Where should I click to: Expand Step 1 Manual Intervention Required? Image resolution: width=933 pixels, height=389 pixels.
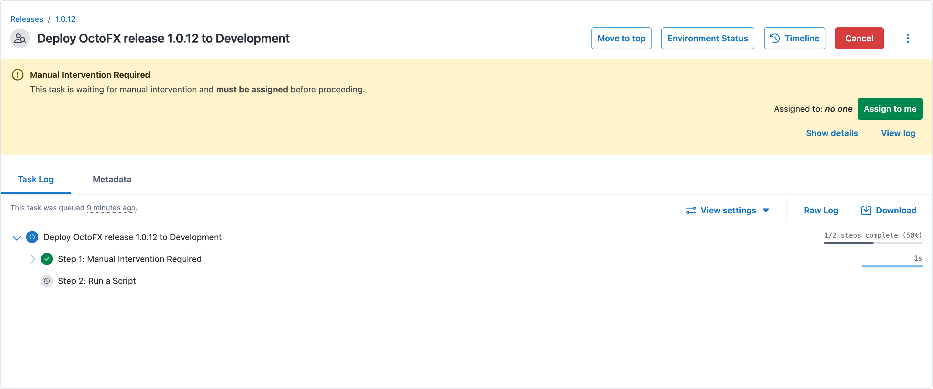33,259
